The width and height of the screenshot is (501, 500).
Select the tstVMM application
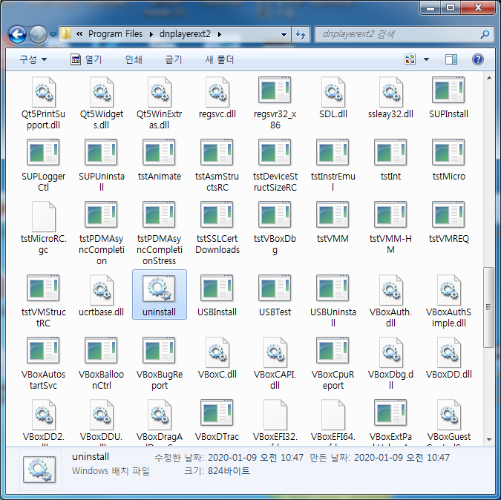(x=333, y=223)
